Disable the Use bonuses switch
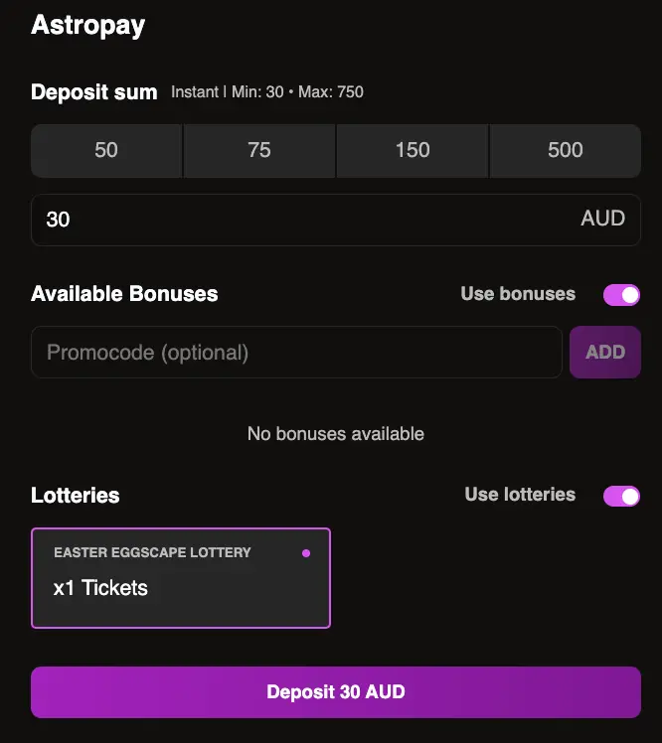 (x=621, y=295)
